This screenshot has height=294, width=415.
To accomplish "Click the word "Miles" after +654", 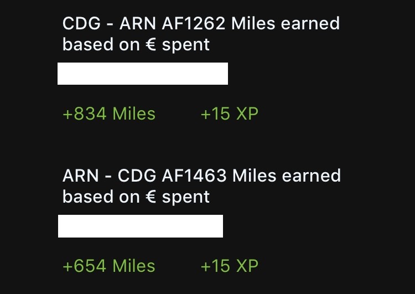I will pyautogui.click(x=134, y=266).
